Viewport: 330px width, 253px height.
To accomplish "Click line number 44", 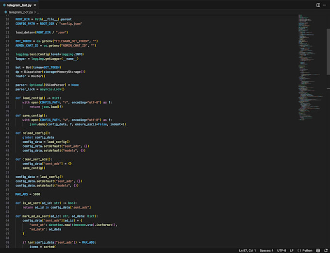I will (7, 133).
